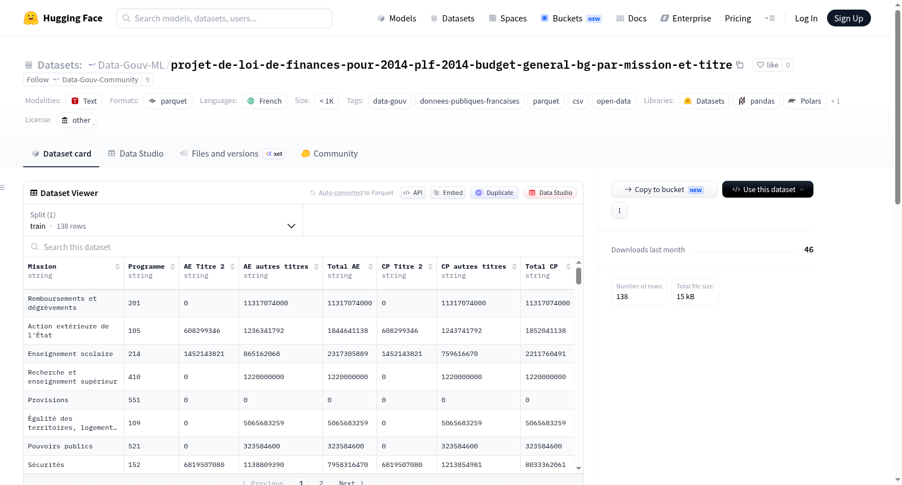Go to the next page of rows
The width and height of the screenshot is (902, 485).
click(351, 482)
